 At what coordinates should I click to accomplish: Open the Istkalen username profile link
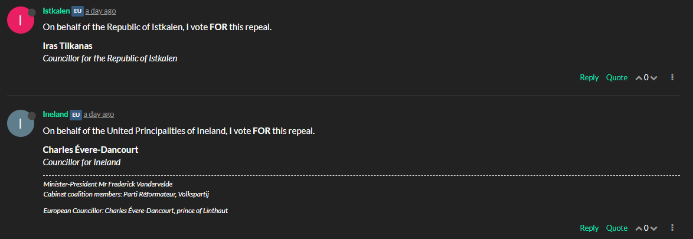pyautogui.click(x=56, y=11)
